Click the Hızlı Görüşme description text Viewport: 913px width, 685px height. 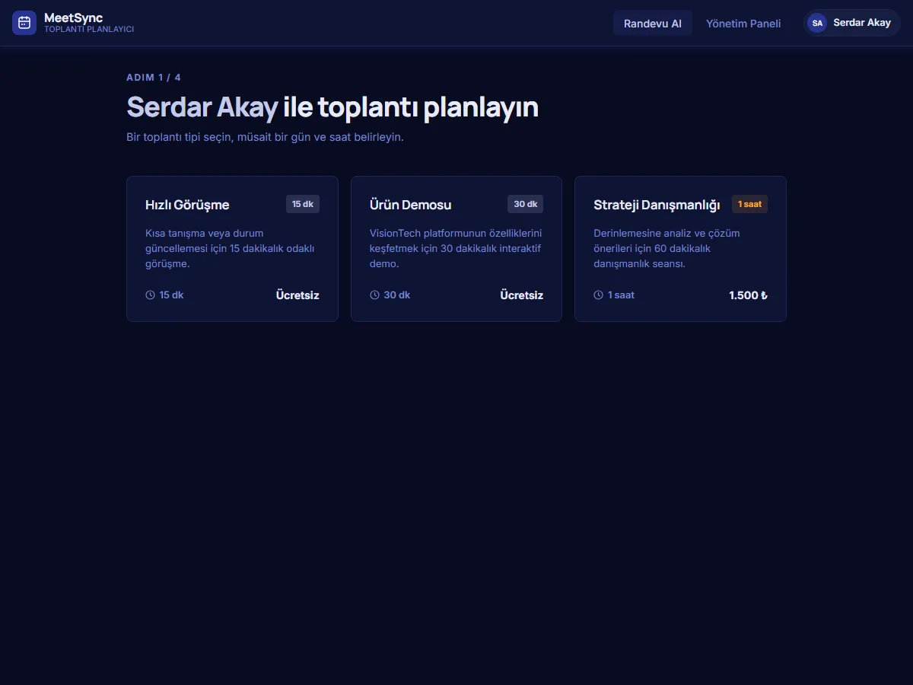coord(231,248)
